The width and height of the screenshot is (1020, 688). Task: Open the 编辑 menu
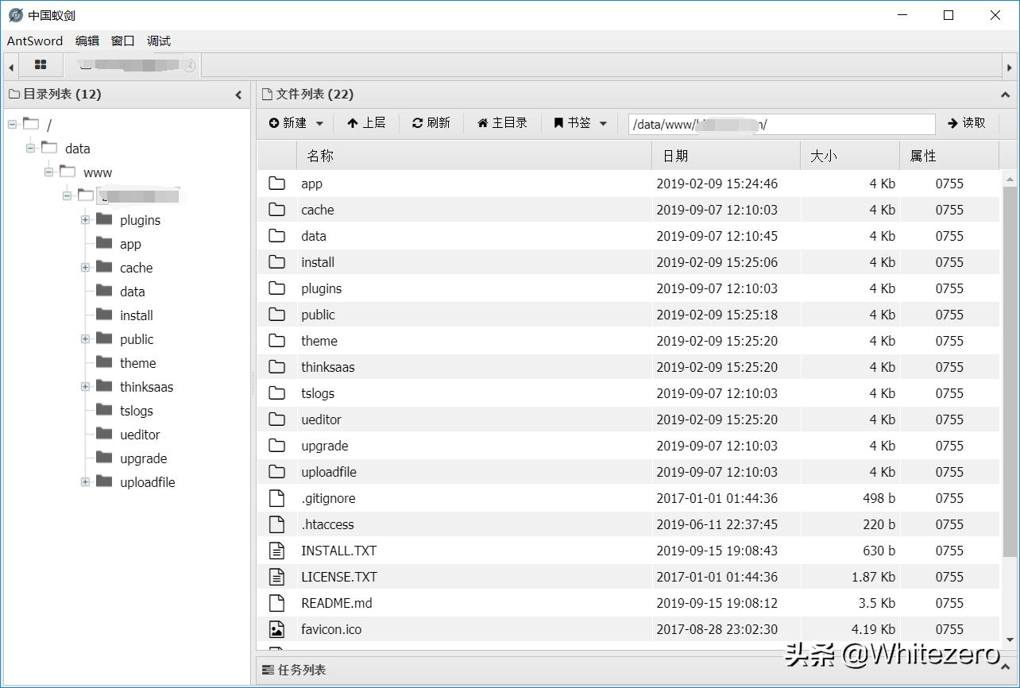[87, 41]
